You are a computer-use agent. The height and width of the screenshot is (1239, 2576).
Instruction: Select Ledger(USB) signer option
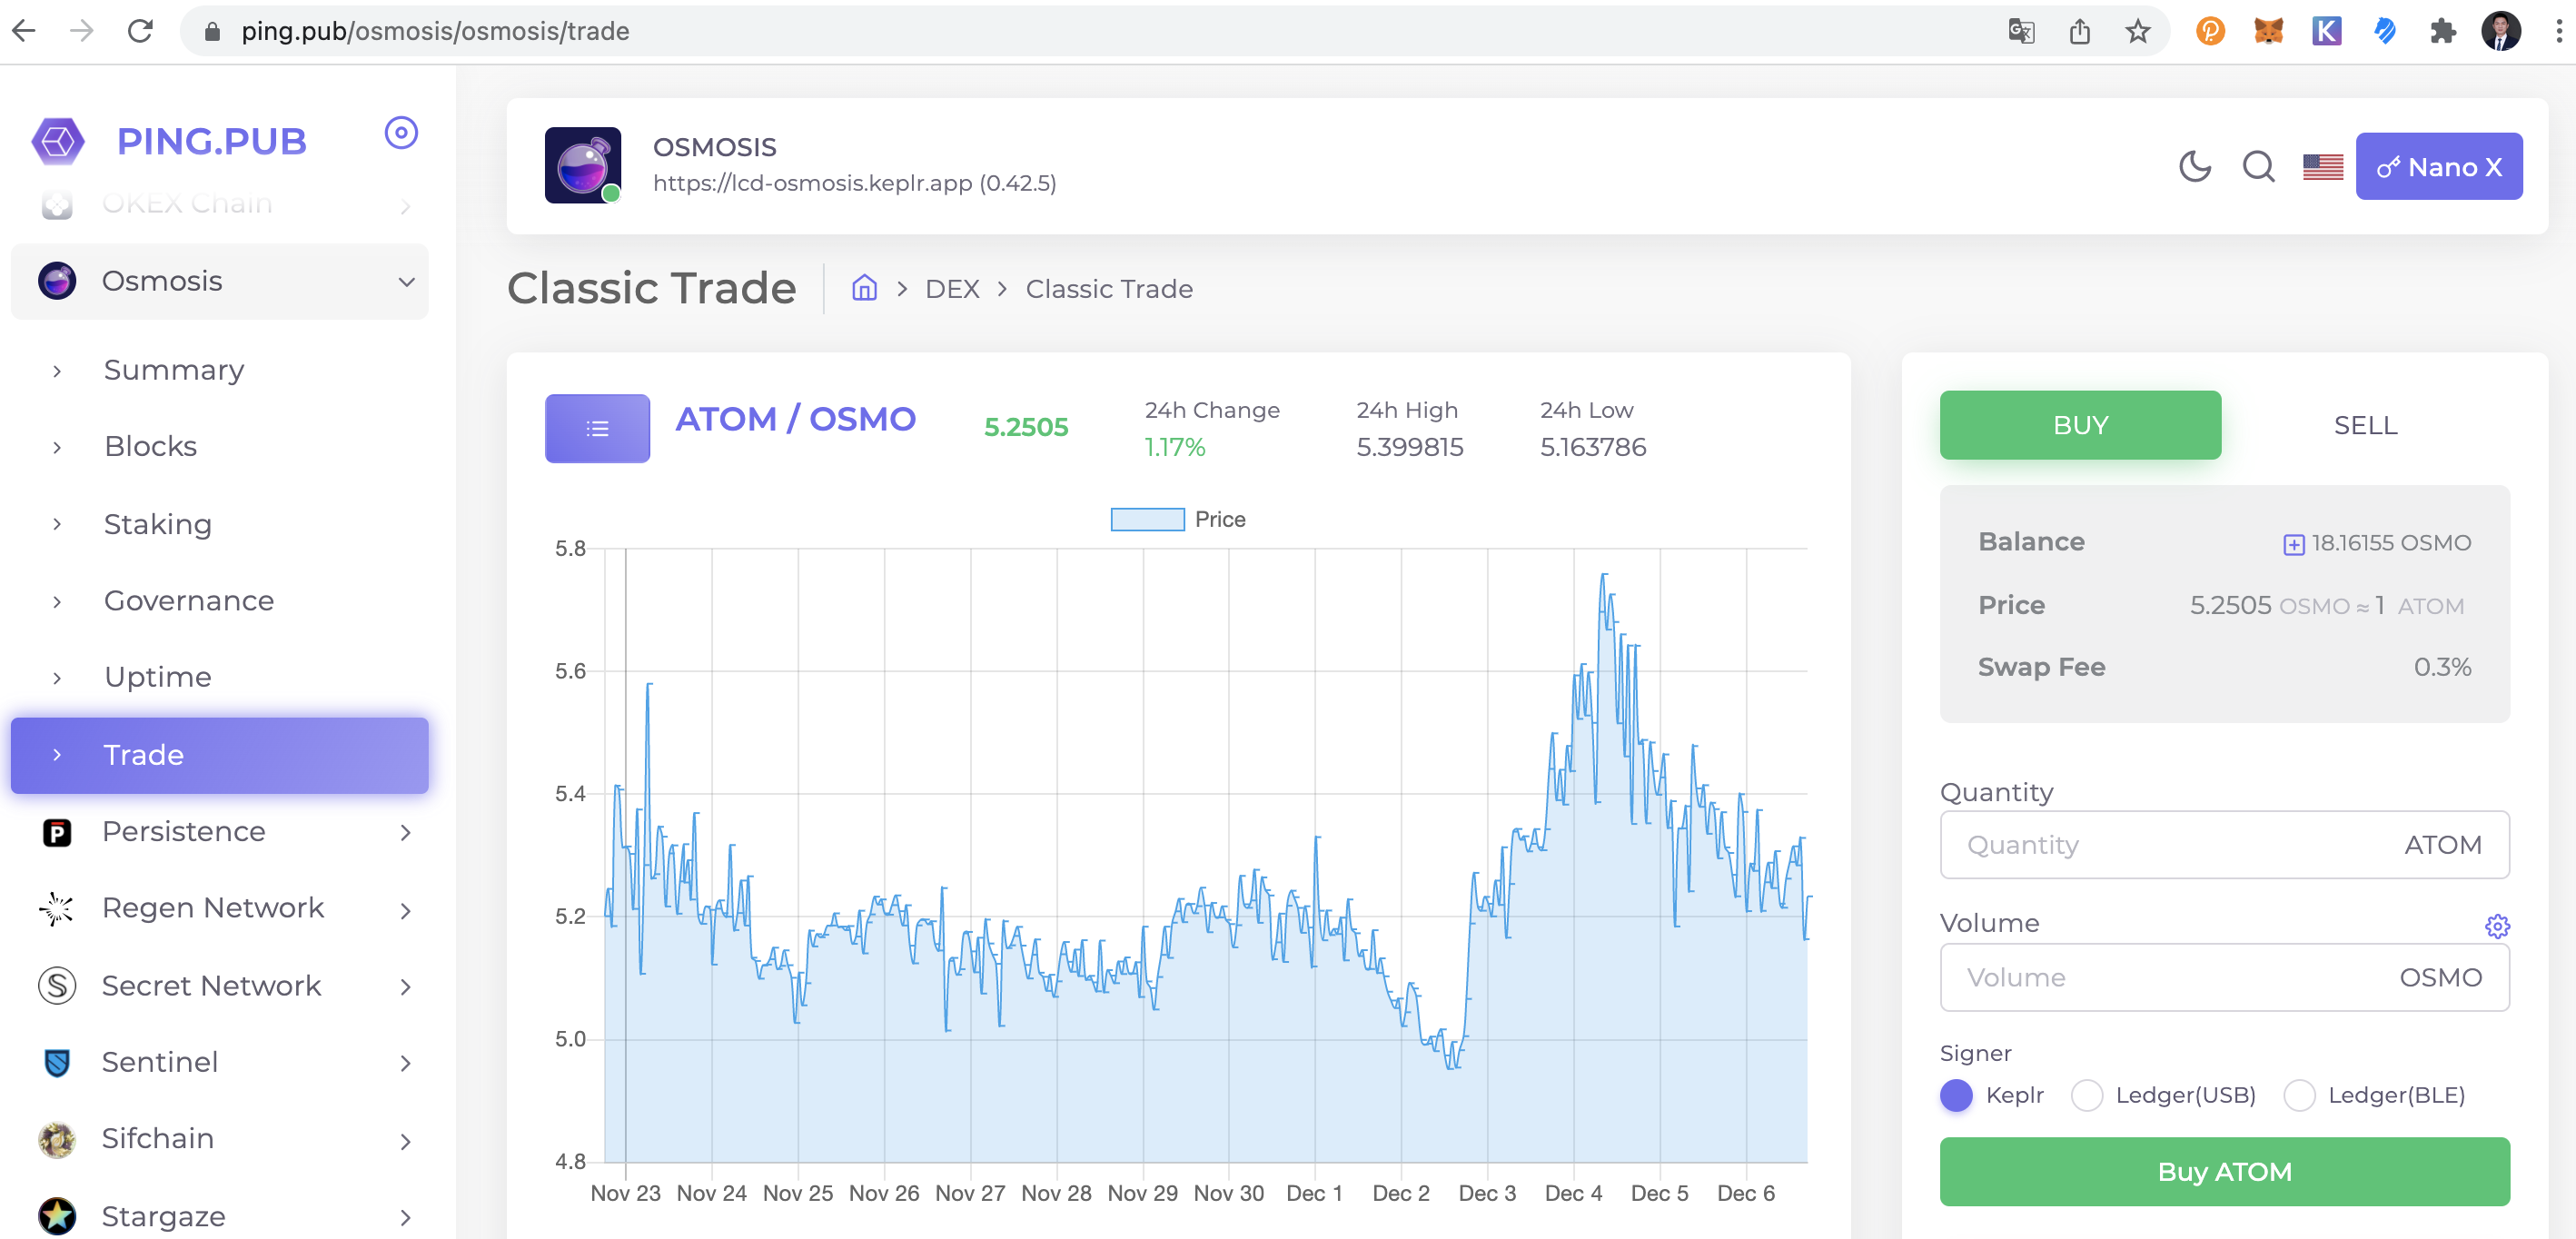point(2087,1095)
